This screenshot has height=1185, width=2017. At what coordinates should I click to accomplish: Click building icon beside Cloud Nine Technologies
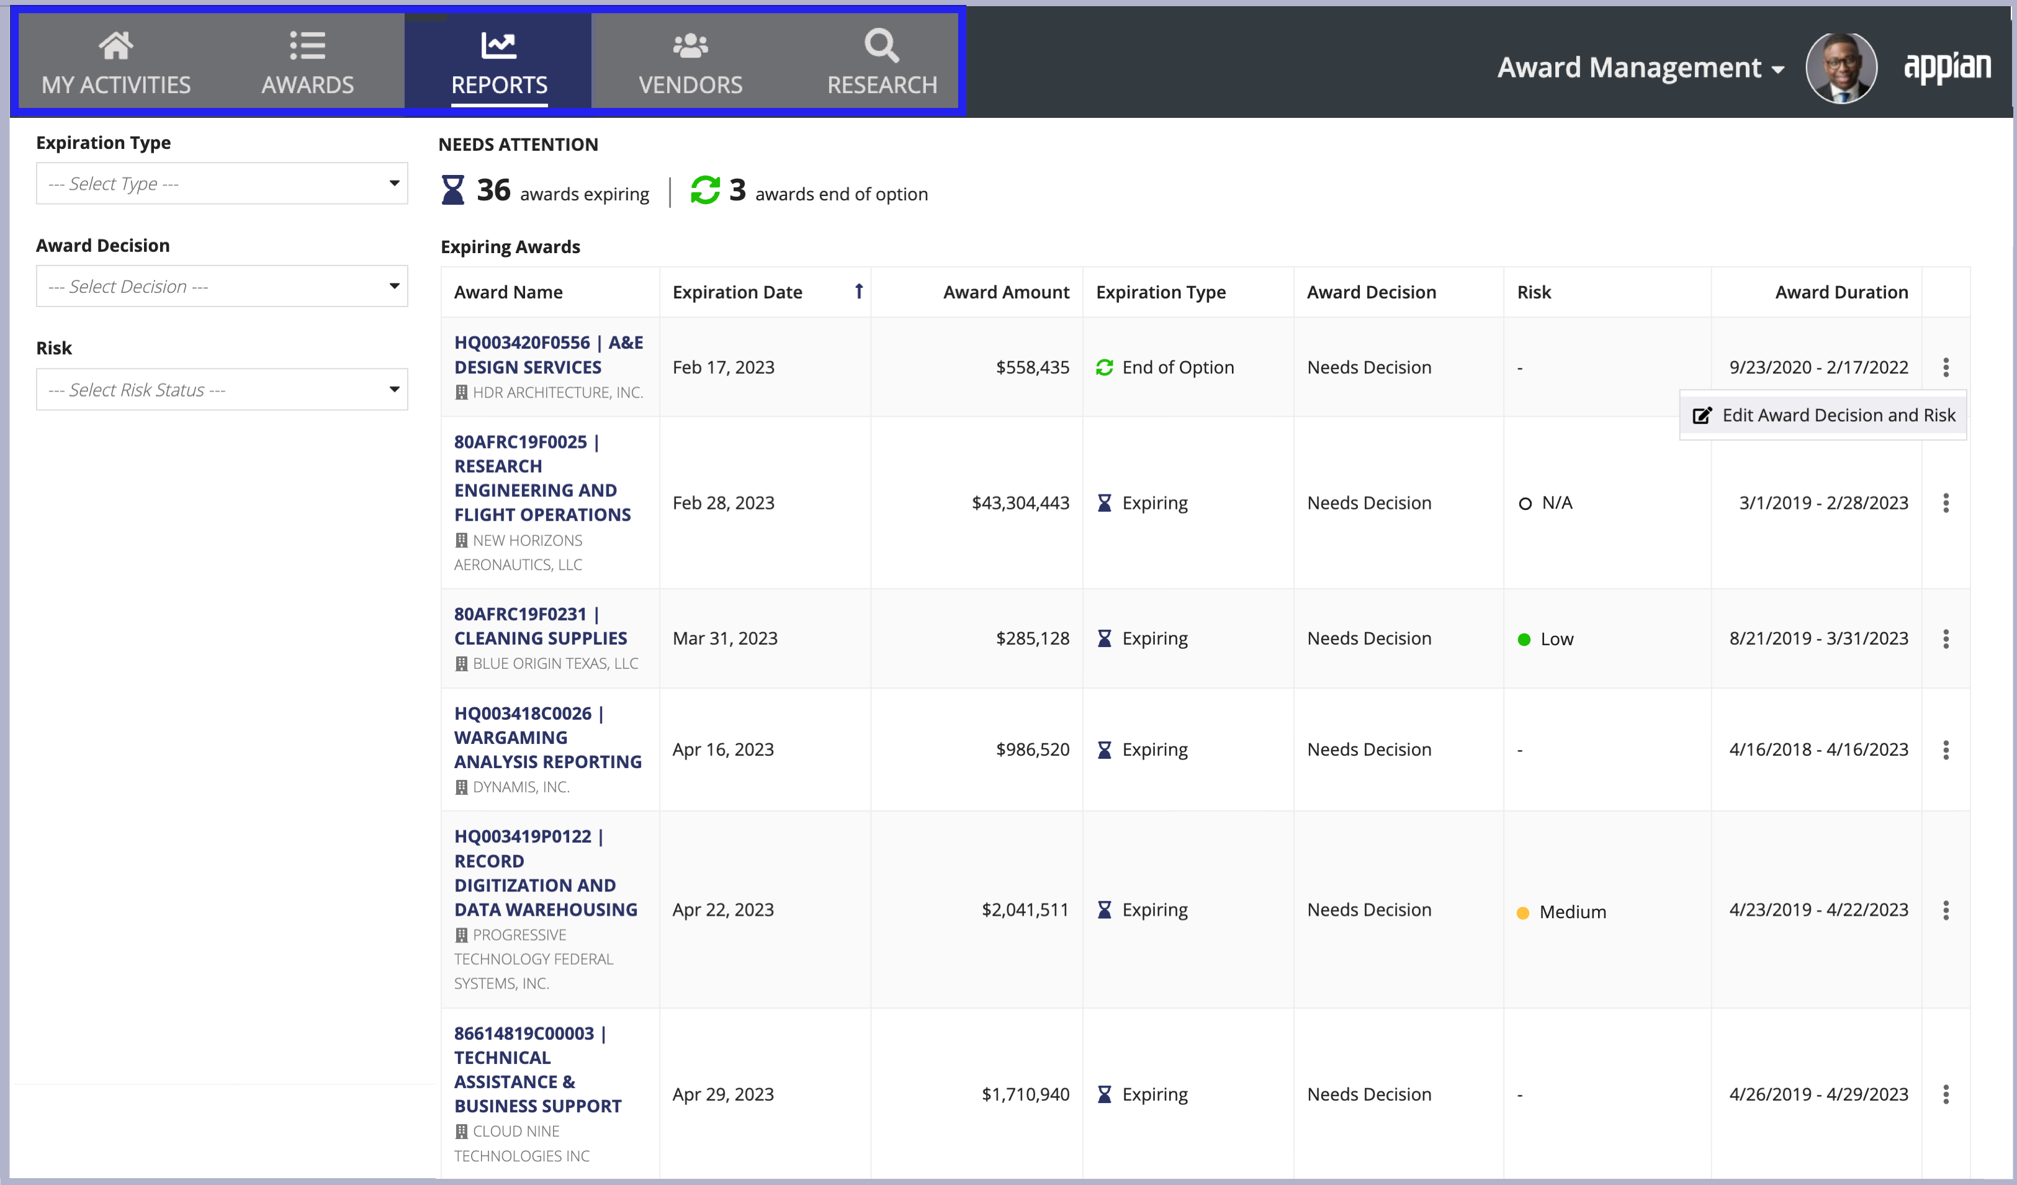tap(461, 1132)
